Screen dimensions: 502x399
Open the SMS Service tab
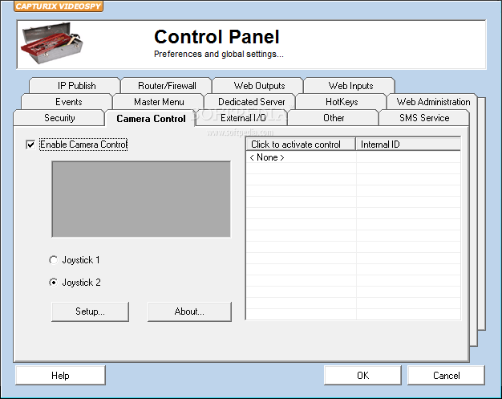pos(424,118)
